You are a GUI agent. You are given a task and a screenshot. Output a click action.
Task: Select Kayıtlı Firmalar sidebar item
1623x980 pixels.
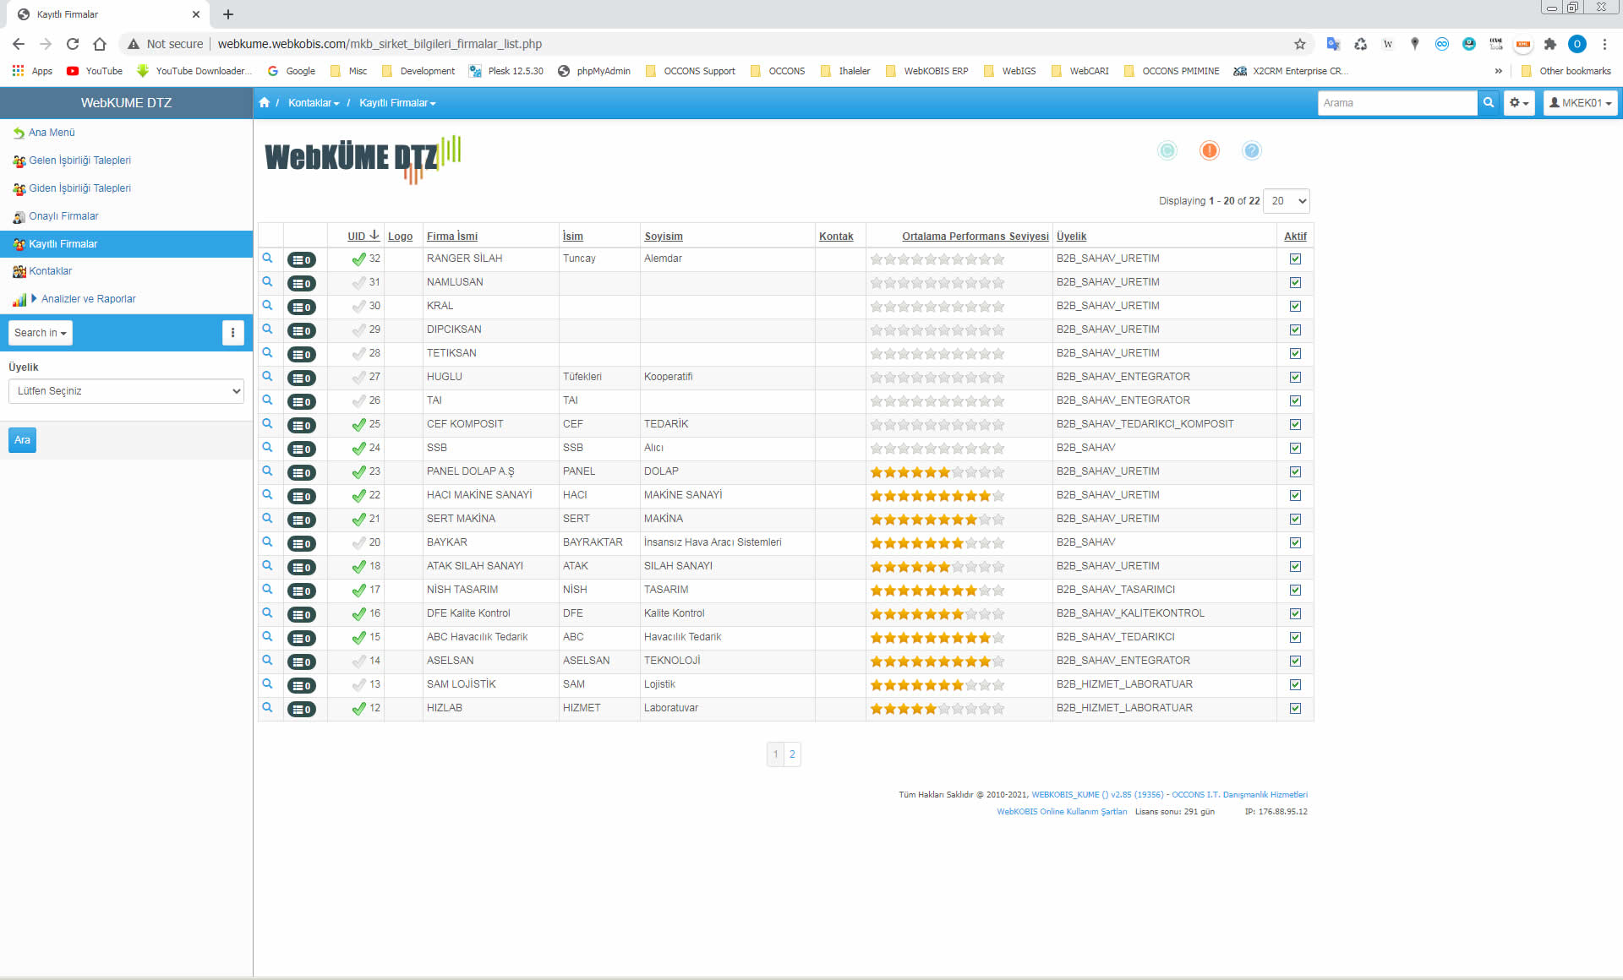pos(126,244)
